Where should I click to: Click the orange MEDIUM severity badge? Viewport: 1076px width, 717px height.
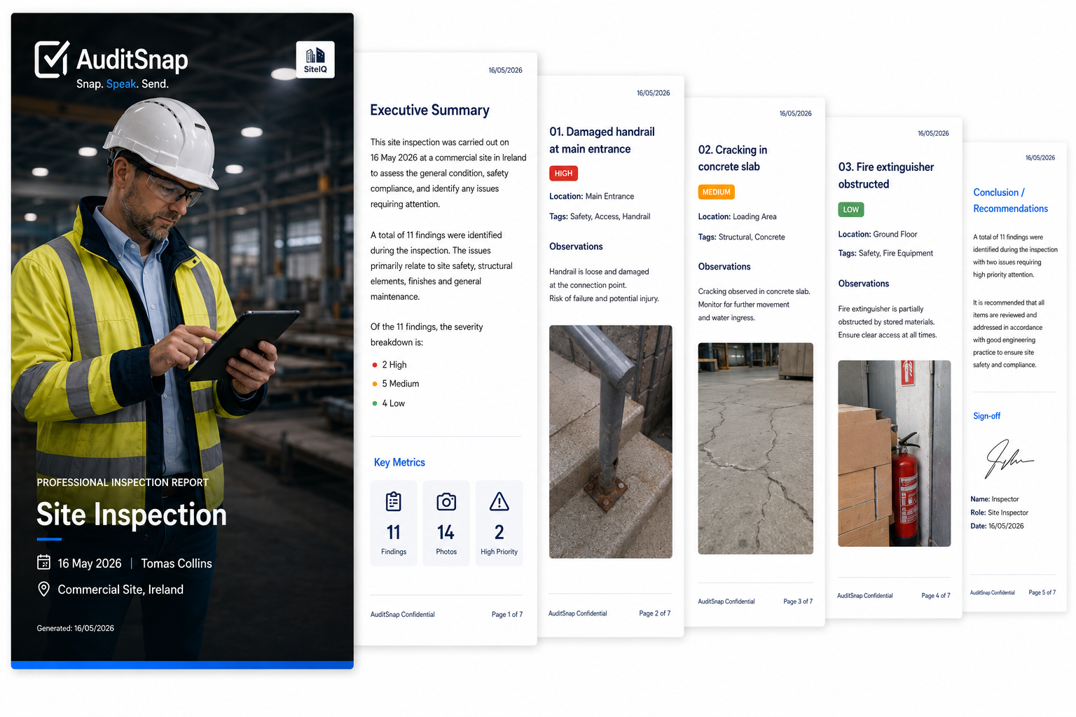(716, 192)
